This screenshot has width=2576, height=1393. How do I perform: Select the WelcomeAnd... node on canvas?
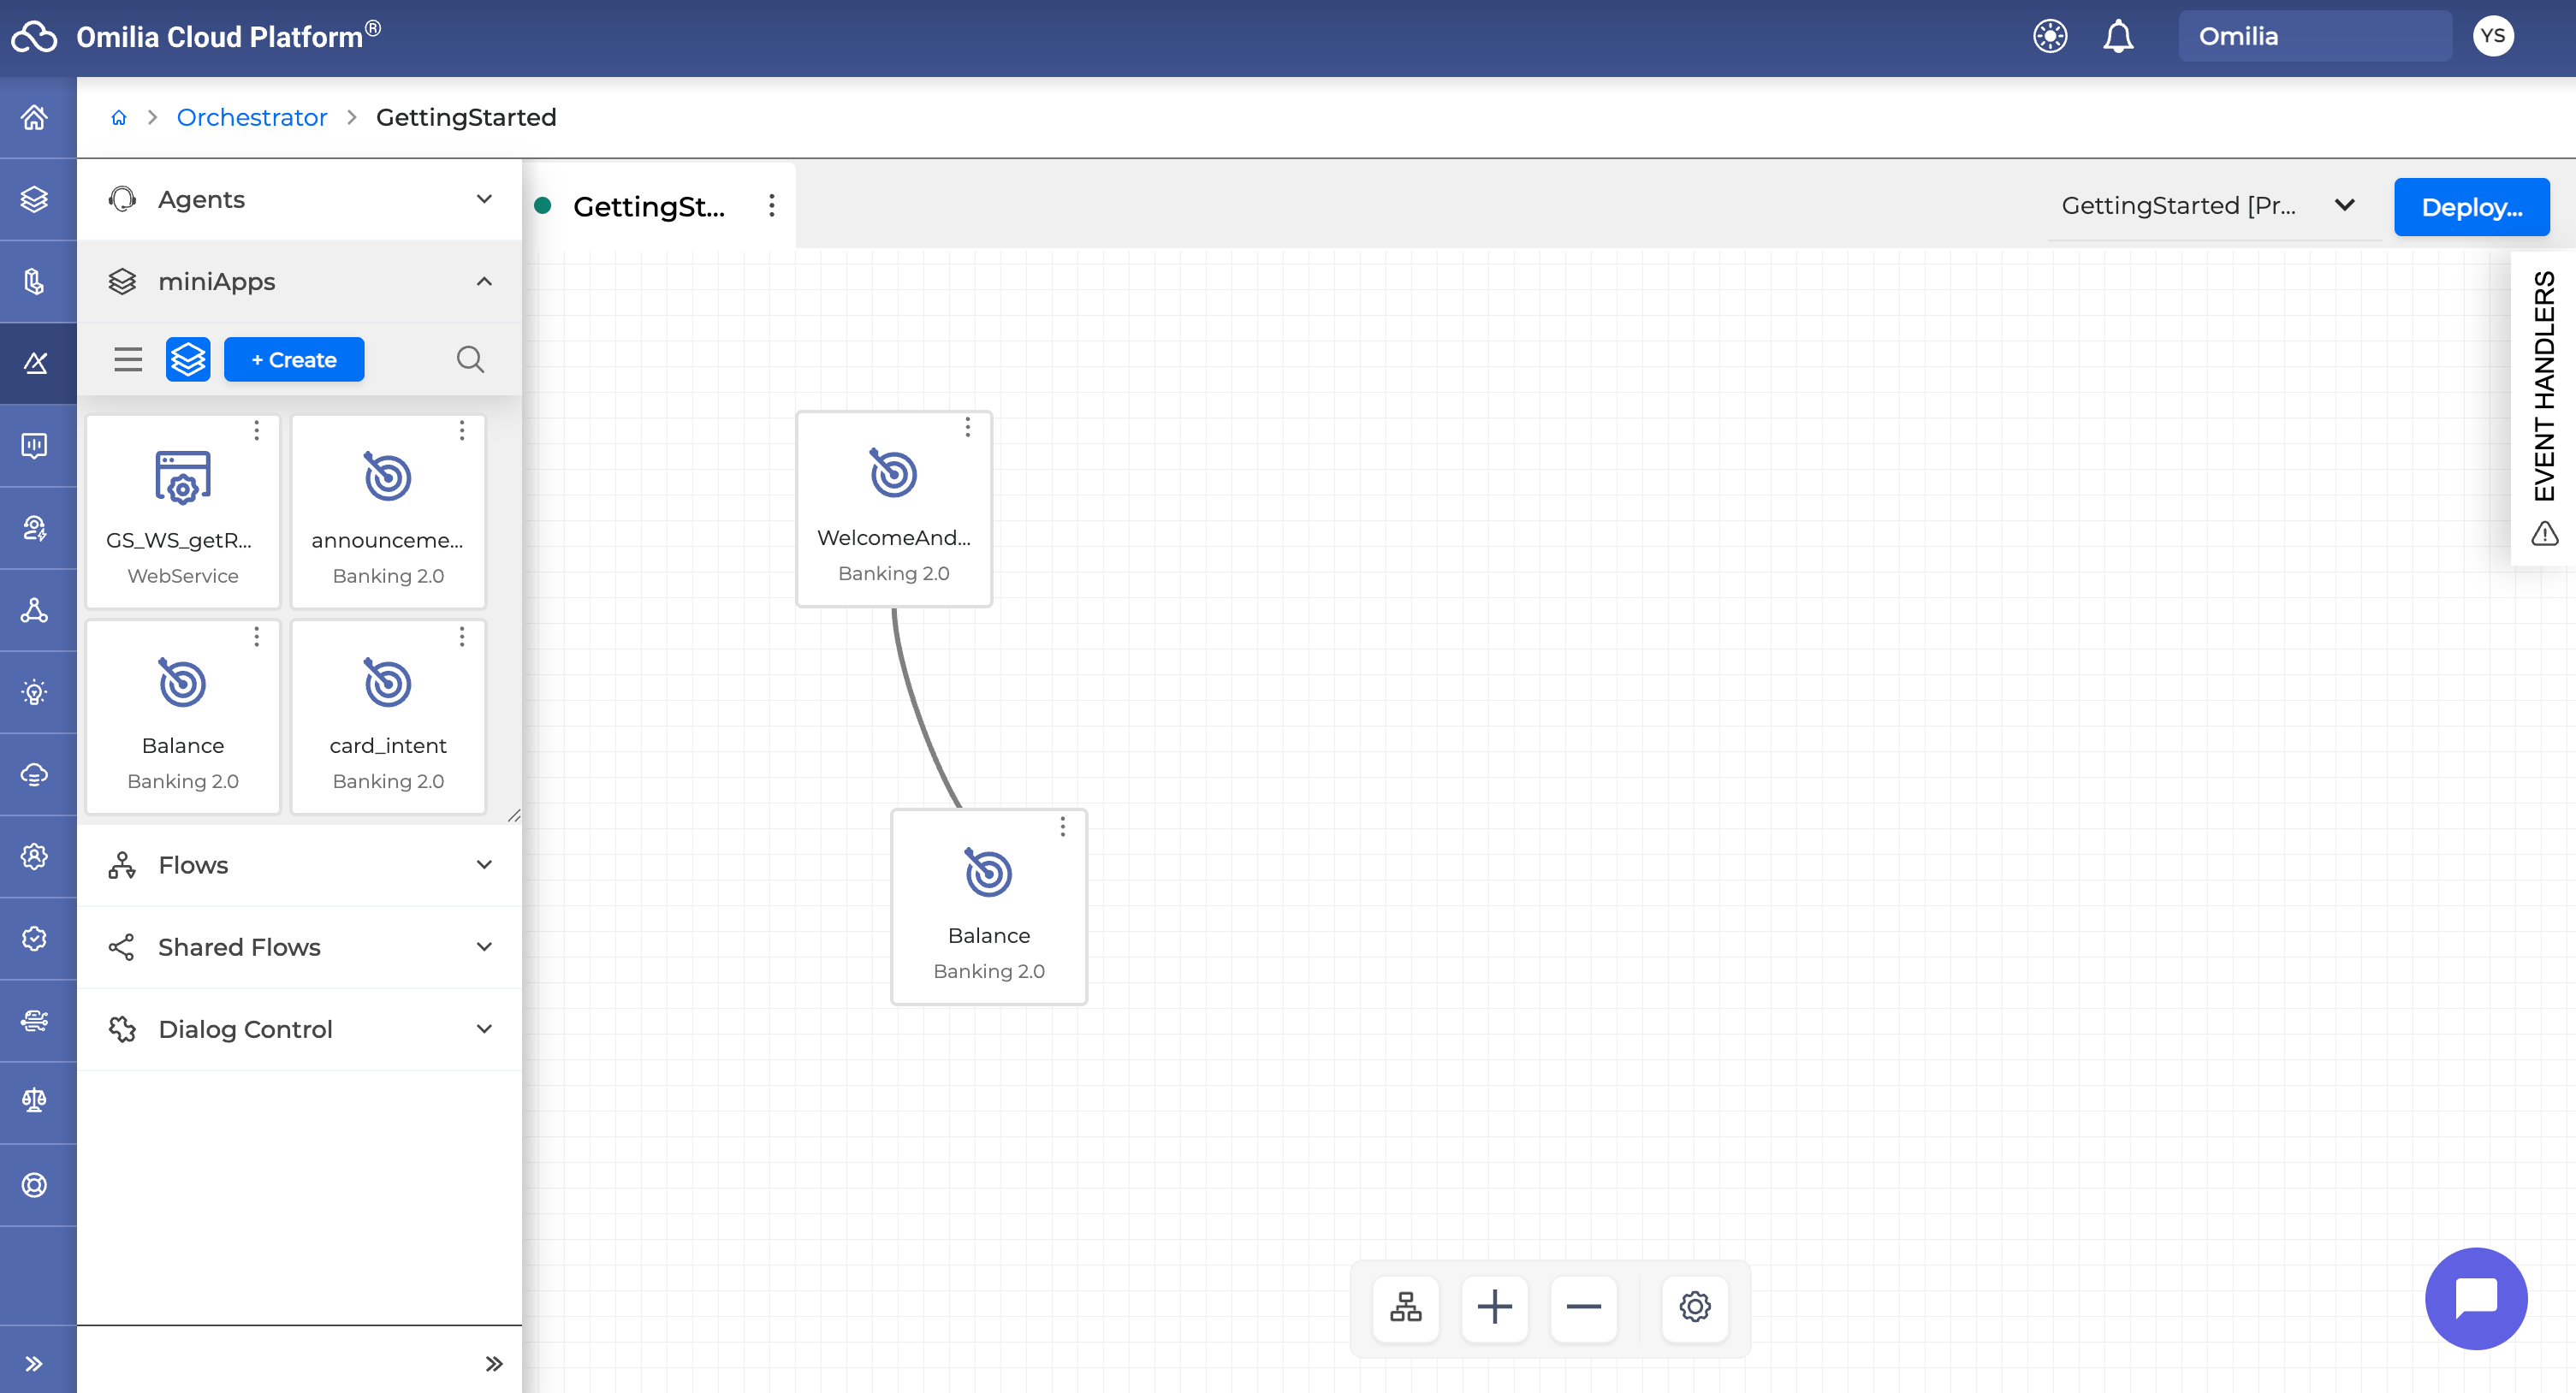click(894, 509)
